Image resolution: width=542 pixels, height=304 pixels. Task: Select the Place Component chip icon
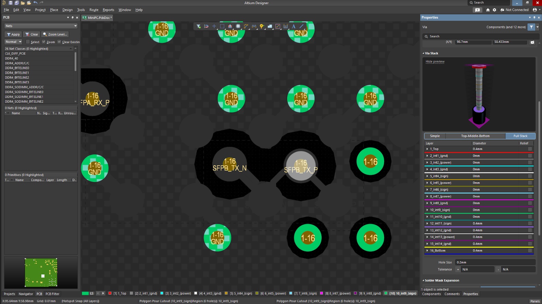(x=238, y=26)
